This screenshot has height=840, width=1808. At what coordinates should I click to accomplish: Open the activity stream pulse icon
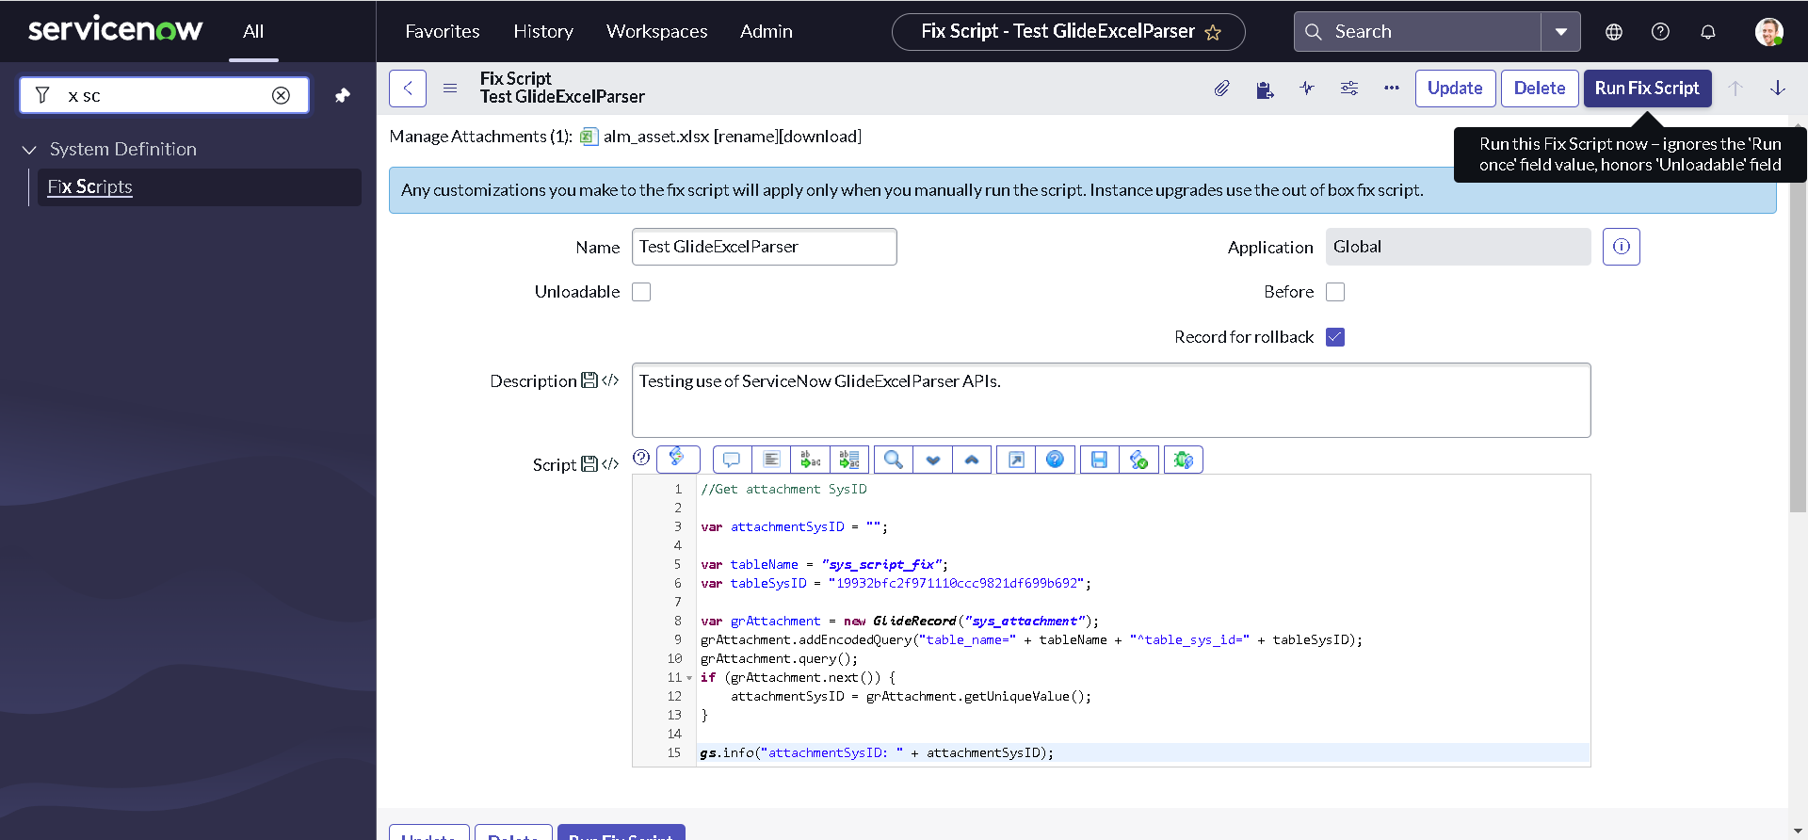(x=1307, y=89)
